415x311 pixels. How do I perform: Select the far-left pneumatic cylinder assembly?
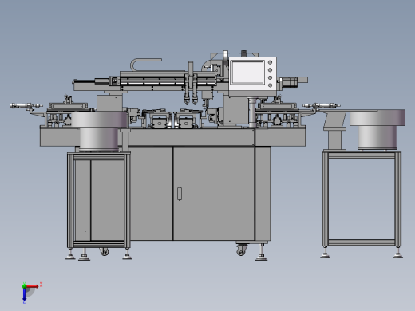click(x=26, y=106)
